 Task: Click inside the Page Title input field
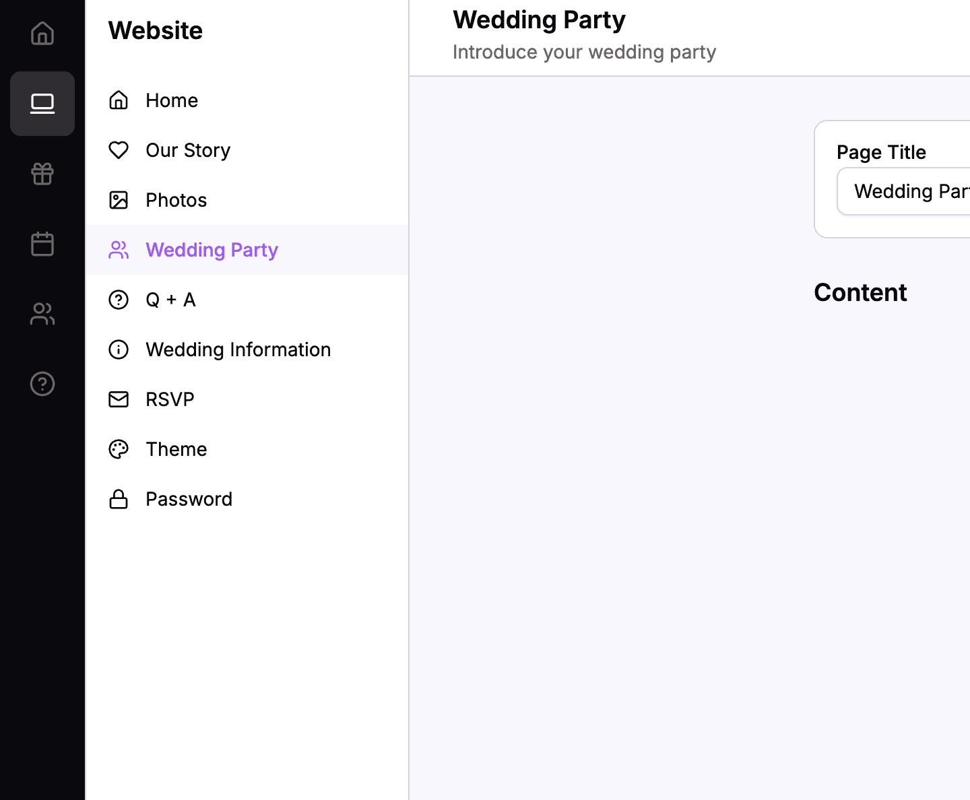click(909, 191)
